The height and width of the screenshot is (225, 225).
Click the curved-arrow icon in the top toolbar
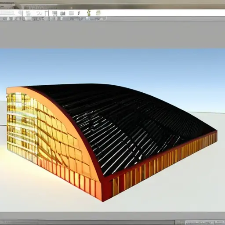[39, 14]
